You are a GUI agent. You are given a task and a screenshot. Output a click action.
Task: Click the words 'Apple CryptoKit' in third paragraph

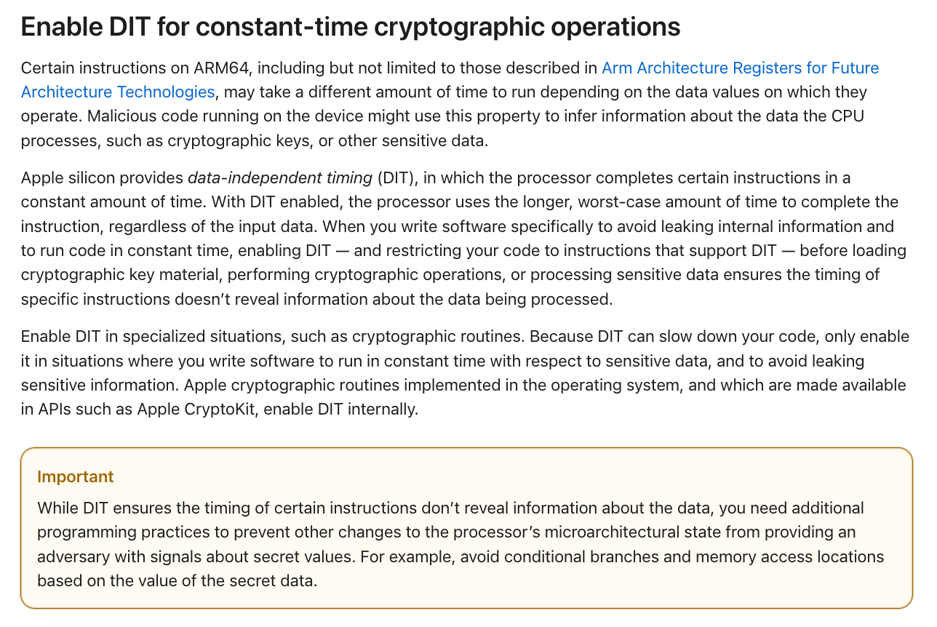coord(197,410)
